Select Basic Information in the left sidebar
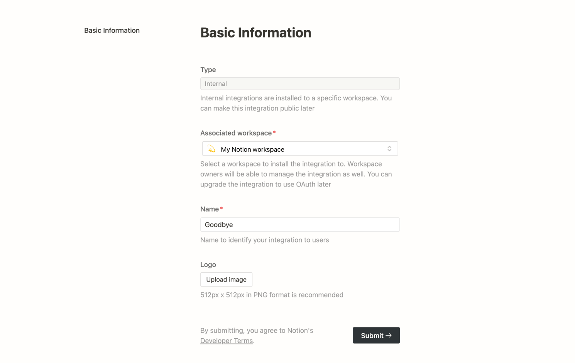Image resolution: width=575 pixels, height=363 pixels. pos(112,30)
